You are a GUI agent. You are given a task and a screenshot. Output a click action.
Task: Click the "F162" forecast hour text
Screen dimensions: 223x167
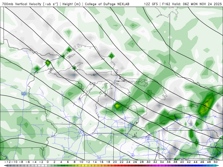coord(166,4)
